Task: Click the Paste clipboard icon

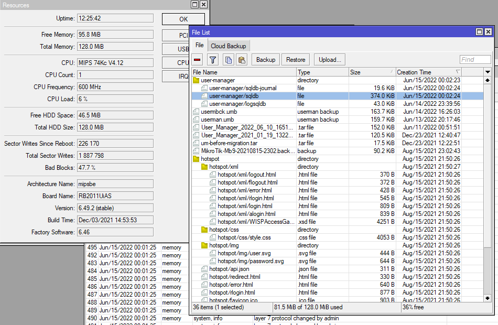Action: 242,60
